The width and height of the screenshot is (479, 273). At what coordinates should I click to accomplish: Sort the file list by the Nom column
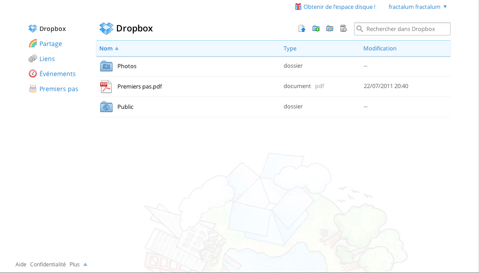[x=109, y=49]
